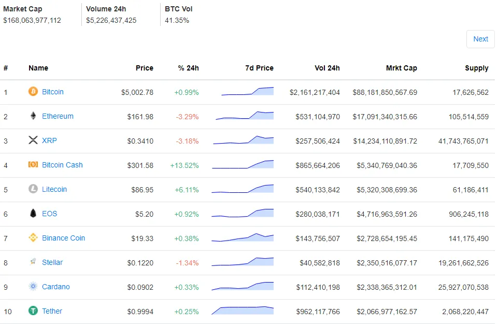Sort by the Price column header

[145, 68]
